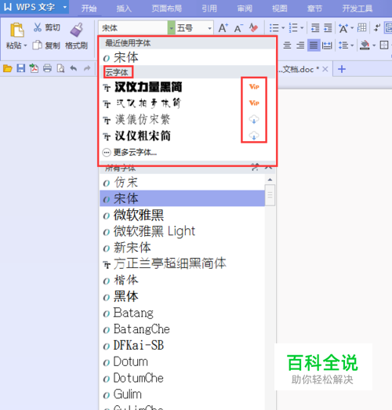Choose 微软雅黑 Light from all fonts
The image size is (392, 410).
click(182, 231)
